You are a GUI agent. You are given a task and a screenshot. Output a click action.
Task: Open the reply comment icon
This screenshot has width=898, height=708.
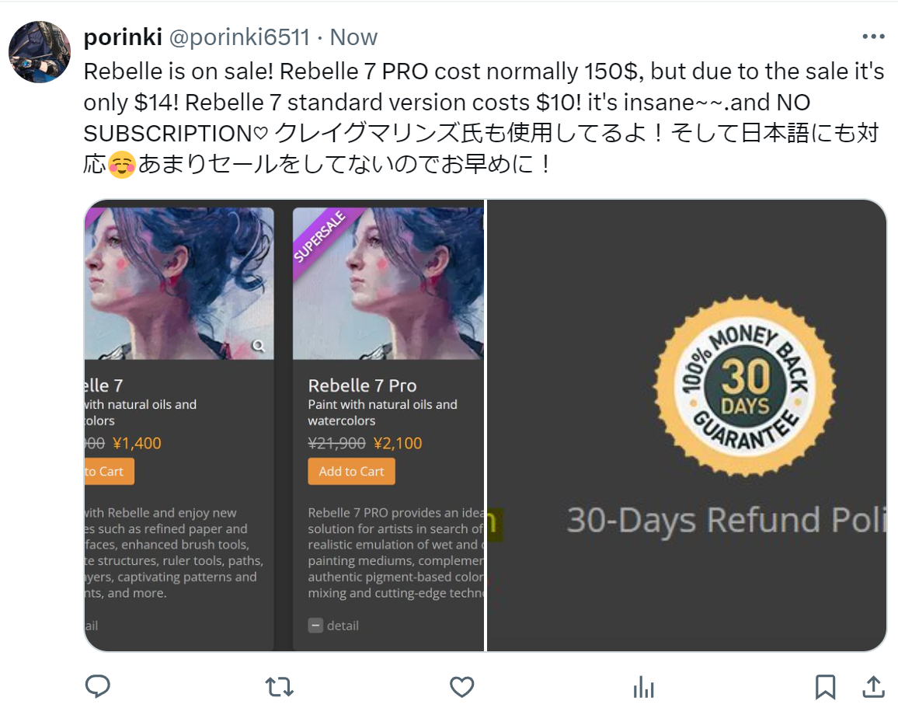point(97,686)
